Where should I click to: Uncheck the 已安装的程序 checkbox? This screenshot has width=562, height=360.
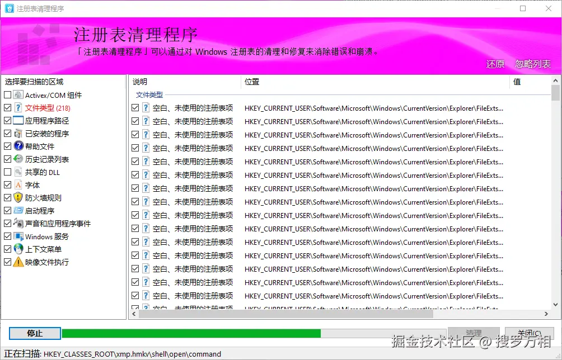point(7,134)
